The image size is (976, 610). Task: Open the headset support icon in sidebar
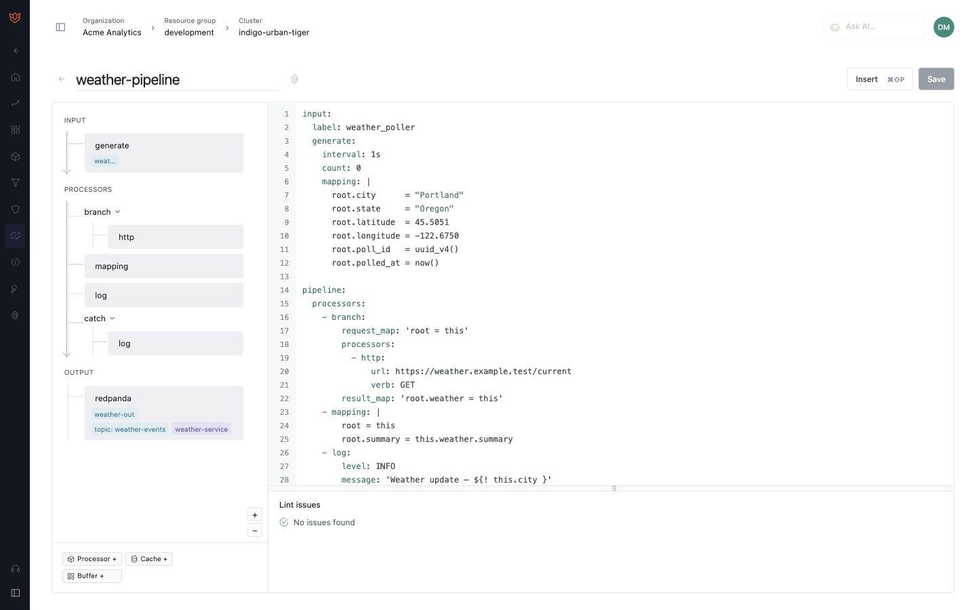pyautogui.click(x=16, y=569)
